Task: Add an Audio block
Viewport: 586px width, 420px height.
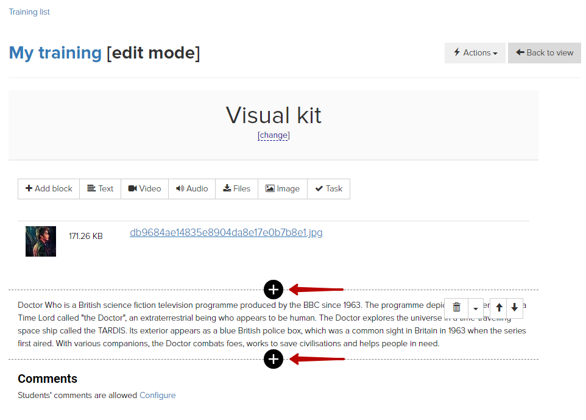Action: (192, 189)
